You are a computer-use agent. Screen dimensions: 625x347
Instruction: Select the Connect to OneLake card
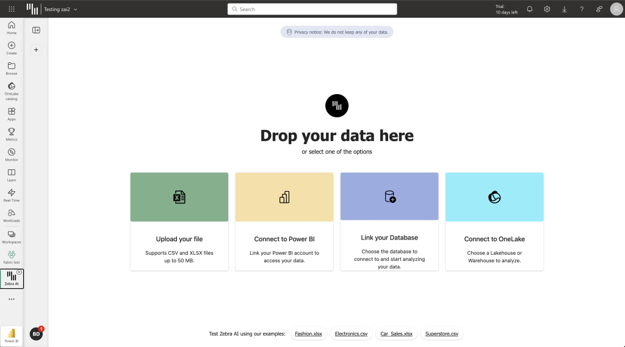(x=494, y=221)
